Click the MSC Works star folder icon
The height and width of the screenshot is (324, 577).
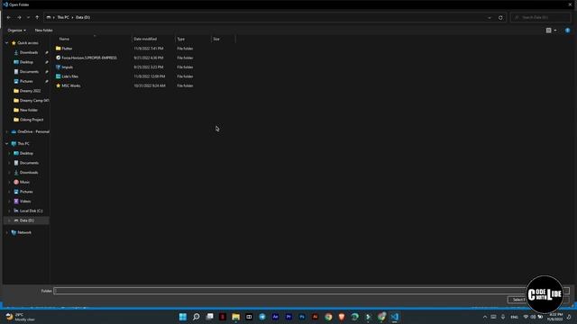coord(58,85)
